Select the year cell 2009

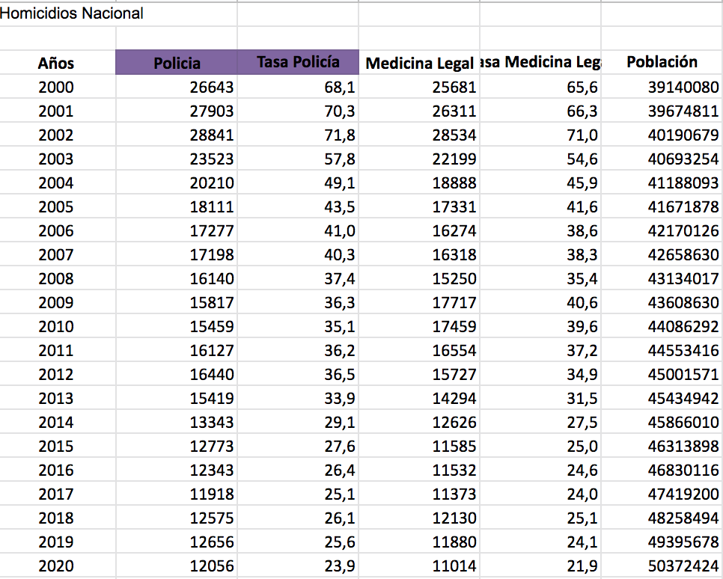tap(56, 303)
